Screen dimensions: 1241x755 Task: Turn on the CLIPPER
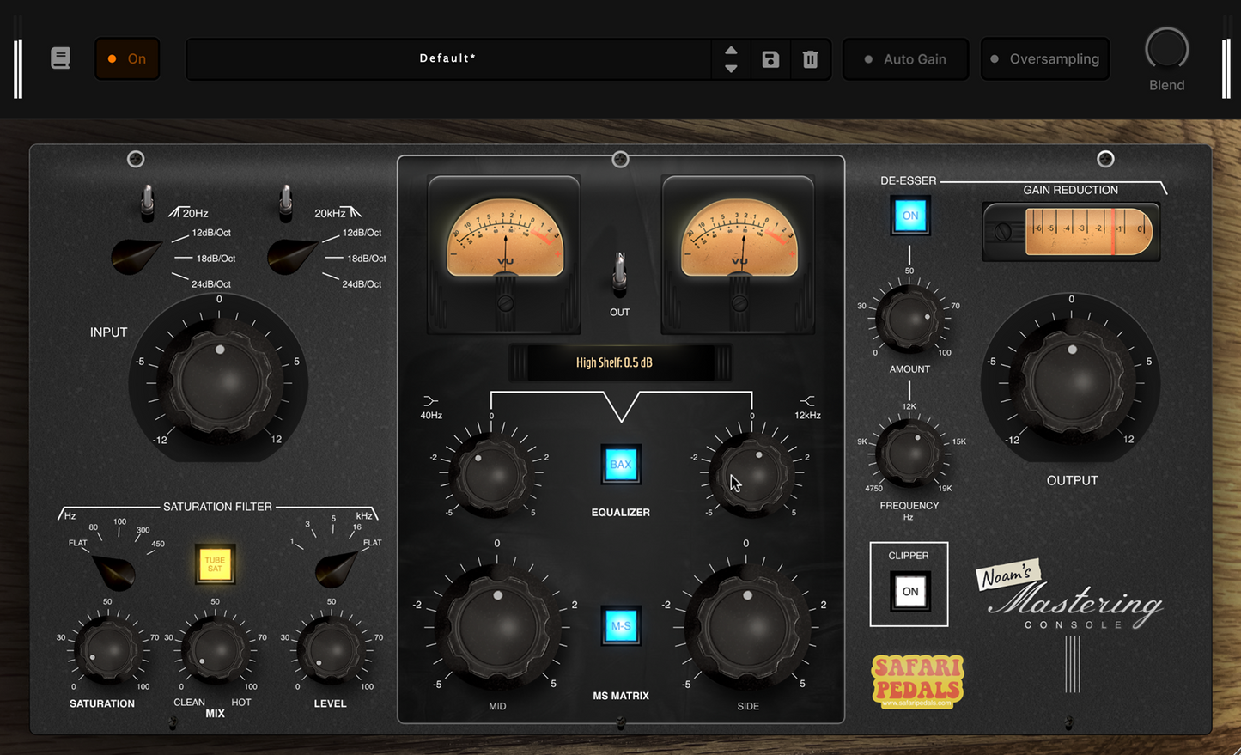[x=909, y=591]
